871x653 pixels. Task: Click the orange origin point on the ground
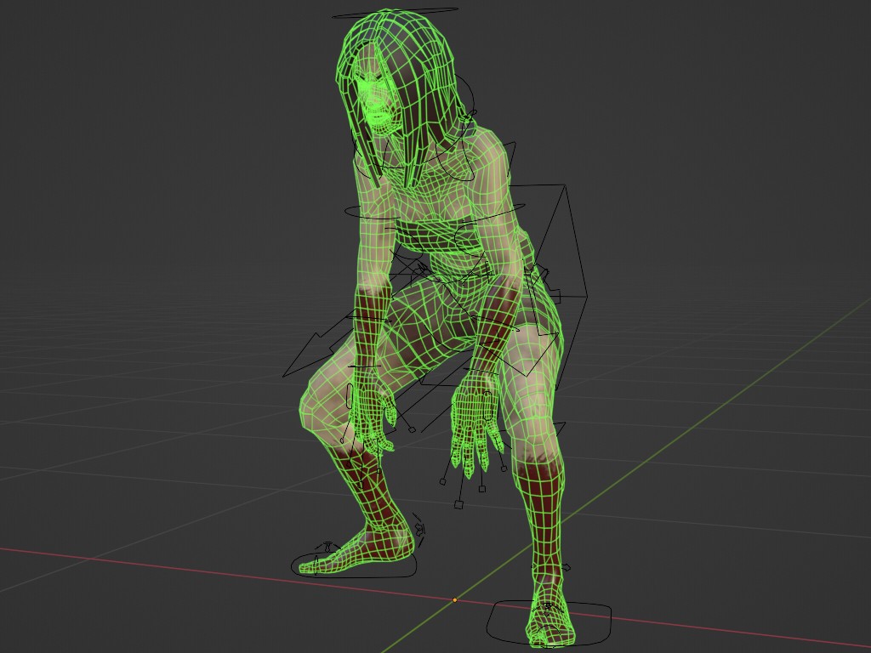point(455,600)
